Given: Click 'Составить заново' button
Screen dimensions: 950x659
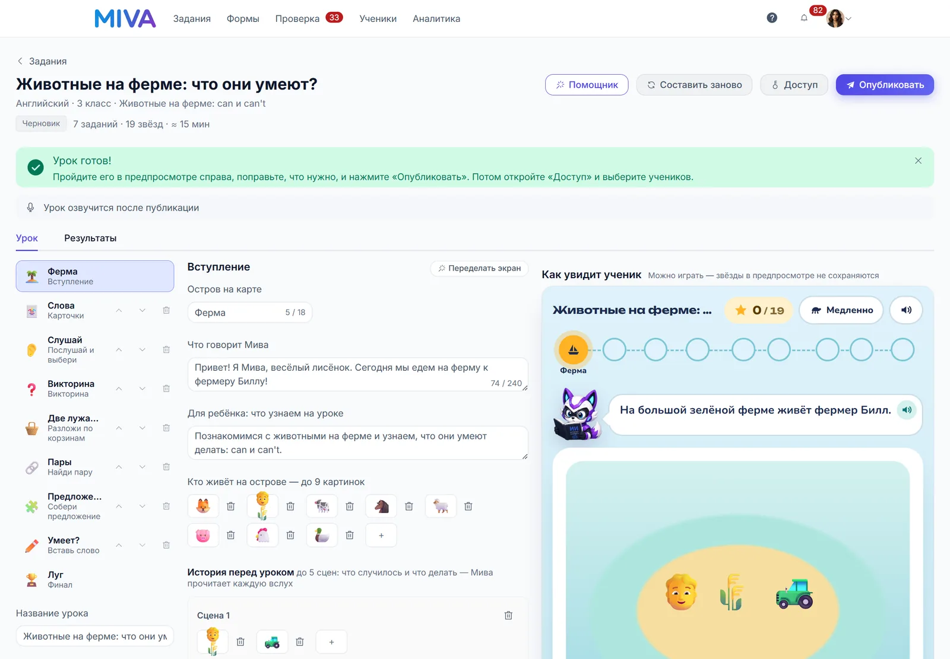Looking at the screenshot, I should (x=694, y=85).
